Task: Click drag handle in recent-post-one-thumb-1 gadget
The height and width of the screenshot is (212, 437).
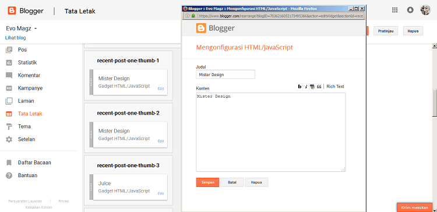Action: coord(91,82)
